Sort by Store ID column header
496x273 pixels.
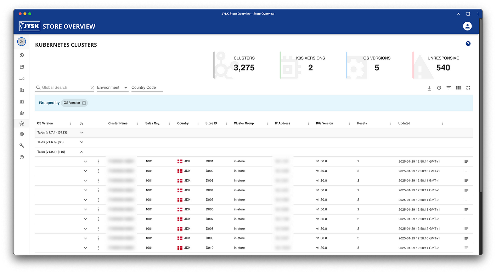tap(211, 123)
